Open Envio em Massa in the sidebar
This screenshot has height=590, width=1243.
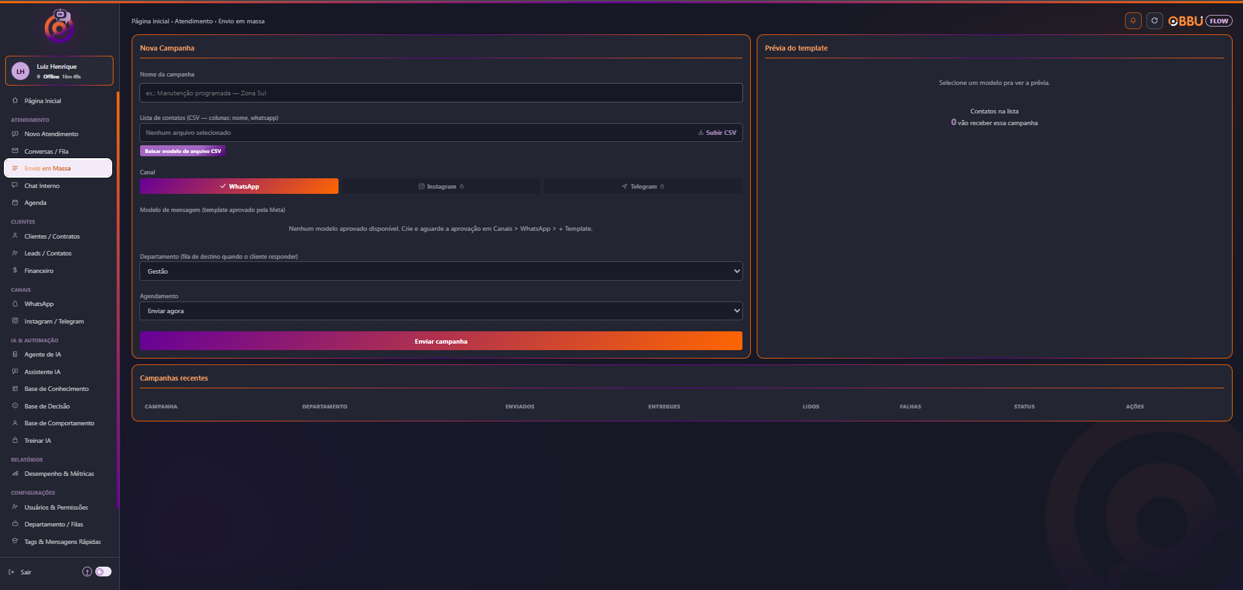(58, 168)
